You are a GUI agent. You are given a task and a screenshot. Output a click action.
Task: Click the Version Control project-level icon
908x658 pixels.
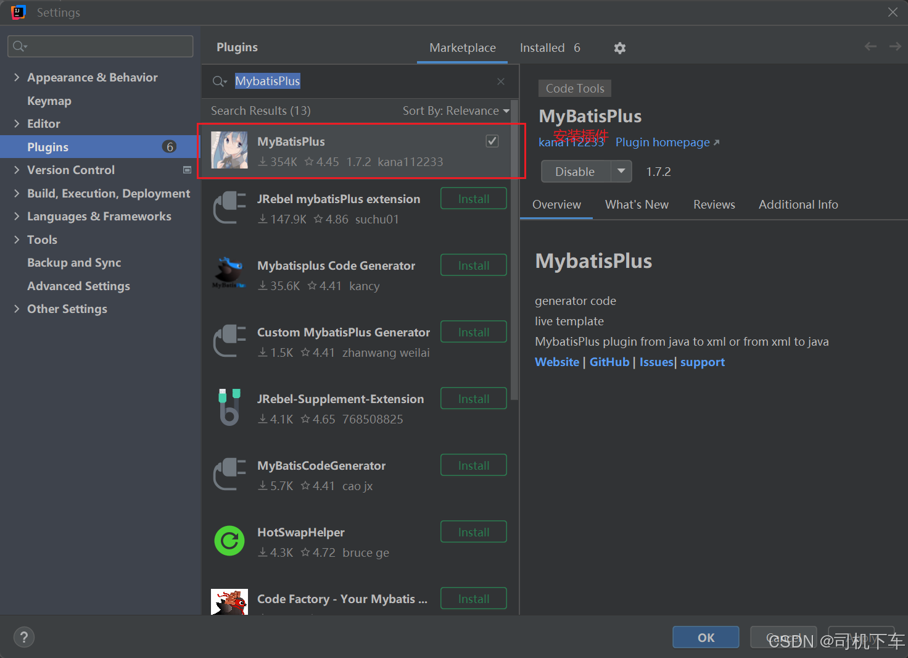tap(188, 170)
